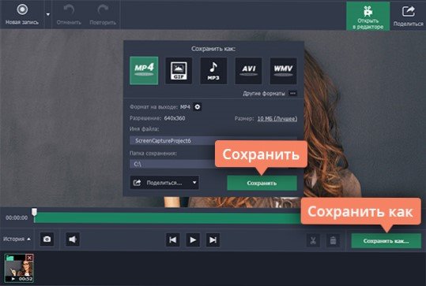426x286 pixels.
Task: Open output format settings gear icon
Action: pos(198,107)
